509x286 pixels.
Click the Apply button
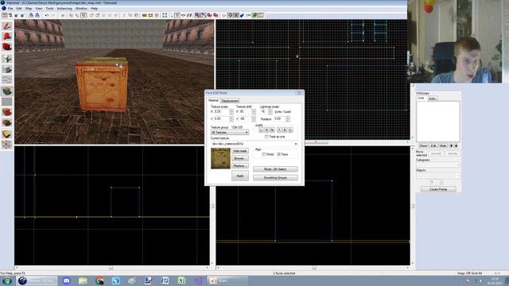click(240, 176)
